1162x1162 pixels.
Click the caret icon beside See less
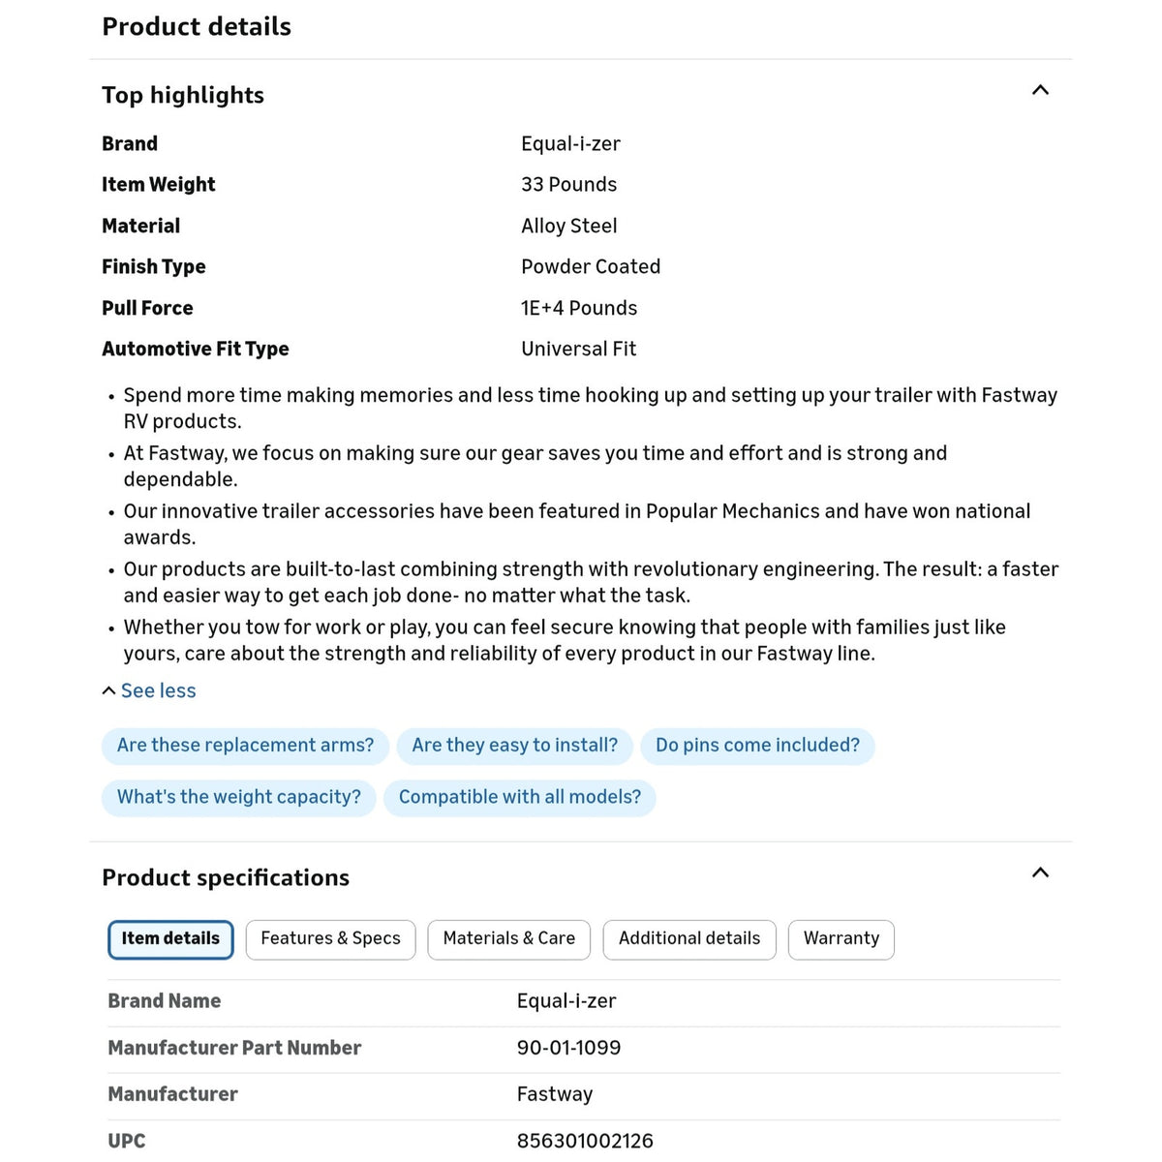pos(108,690)
